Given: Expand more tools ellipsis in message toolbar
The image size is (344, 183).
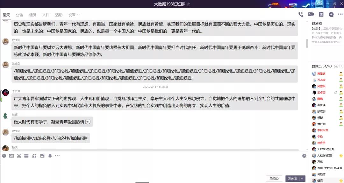Looking at the screenshot, I should click(x=57, y=156).
